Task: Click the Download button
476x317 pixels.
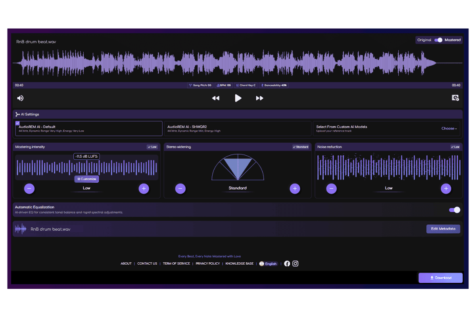Action: (x=441, y=278)
